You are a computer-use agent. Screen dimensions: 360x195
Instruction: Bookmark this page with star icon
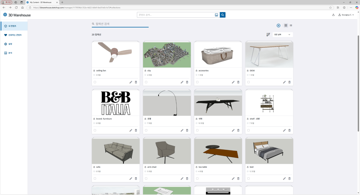(330, 8)
